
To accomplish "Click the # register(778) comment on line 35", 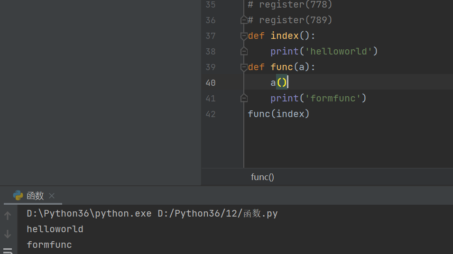I will 290,5.
